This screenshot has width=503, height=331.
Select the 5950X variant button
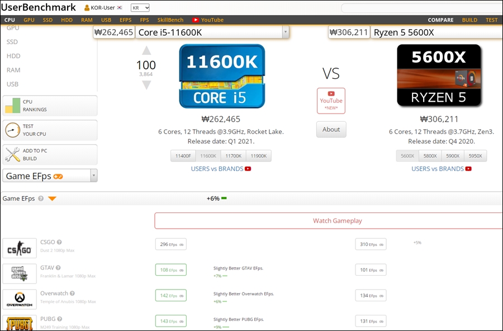[476, 155]
